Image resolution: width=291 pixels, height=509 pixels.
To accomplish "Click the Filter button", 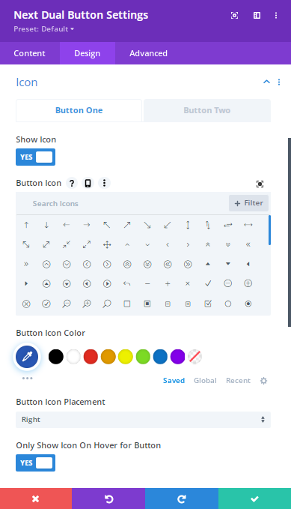I will click(x=248, y=203).
